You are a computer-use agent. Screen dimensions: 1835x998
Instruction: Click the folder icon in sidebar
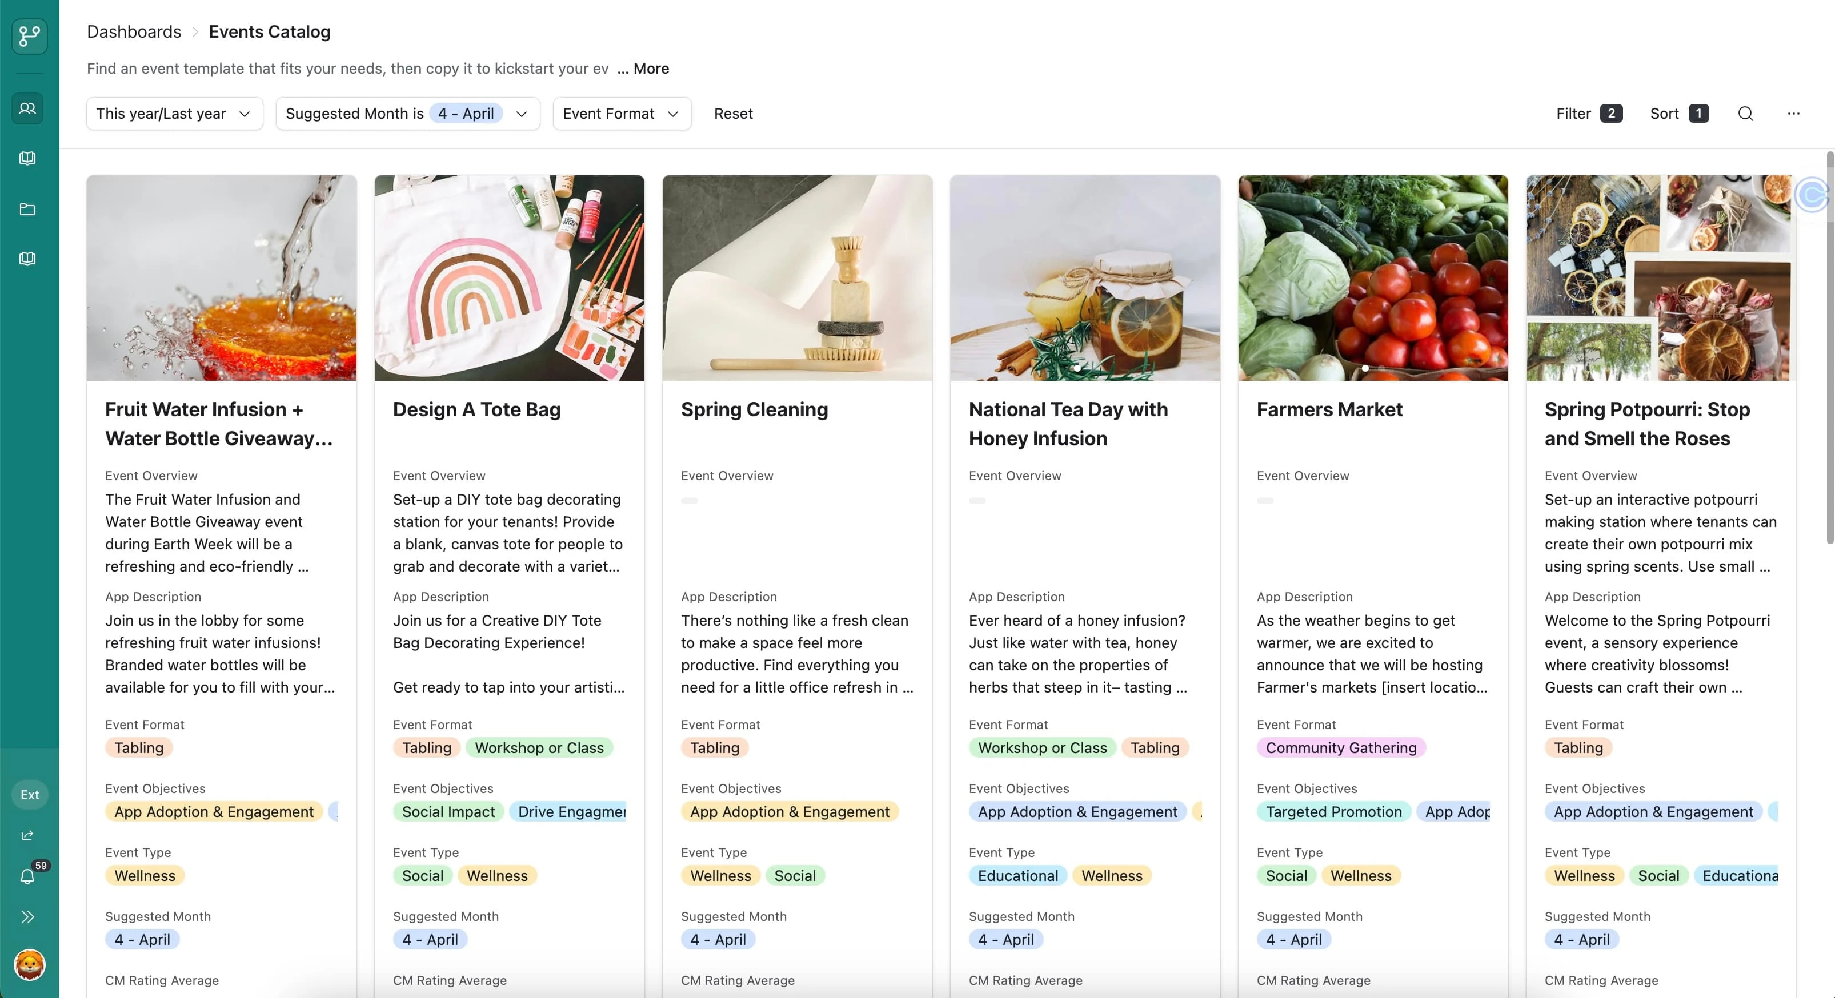(28, 210)
